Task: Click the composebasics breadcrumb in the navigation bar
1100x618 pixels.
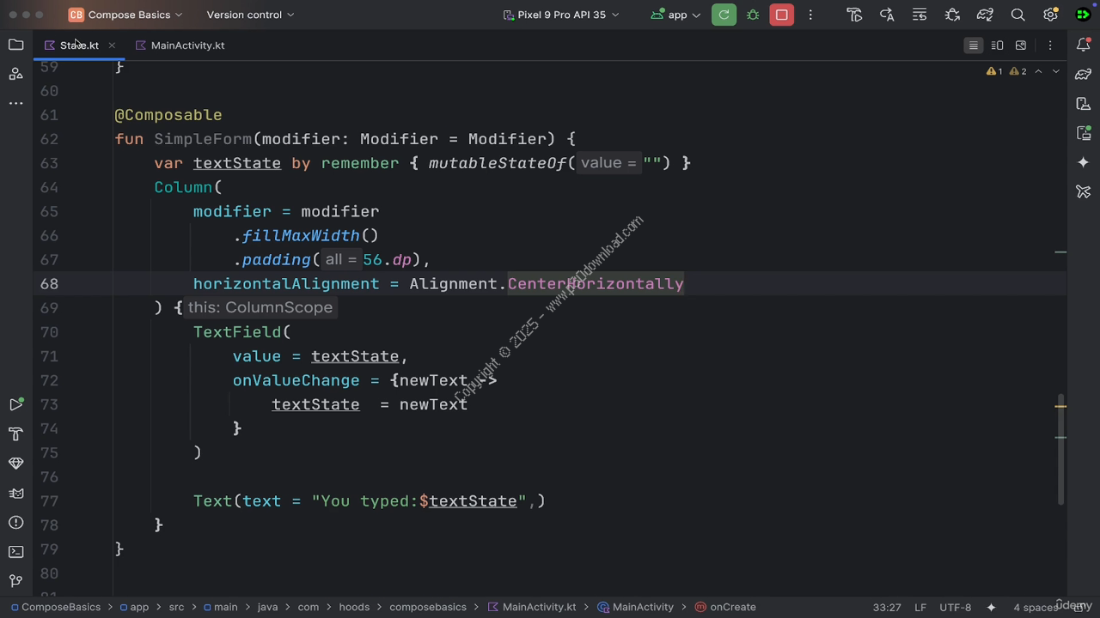Action: 427,607
